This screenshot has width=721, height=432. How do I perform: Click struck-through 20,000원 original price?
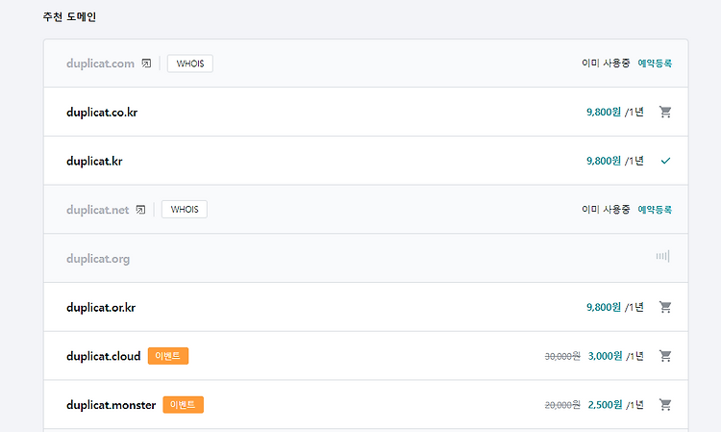562,405
